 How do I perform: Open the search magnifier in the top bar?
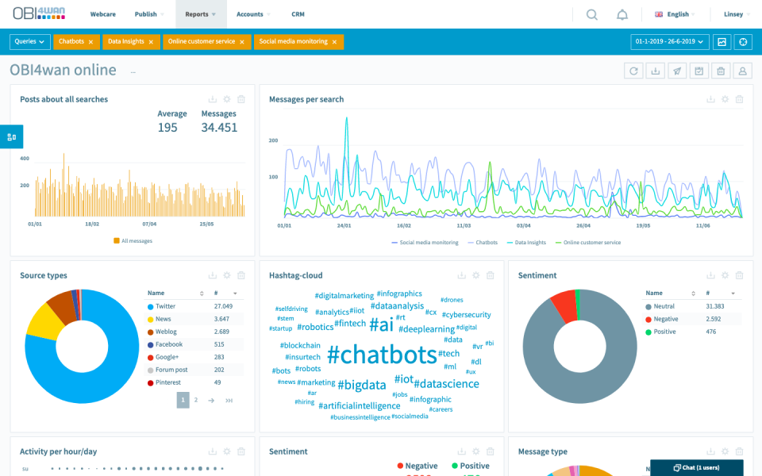[592, 13]
